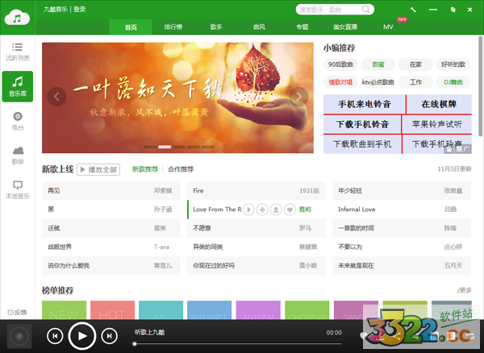Open the green CHILDRENS chart tile
484x353 pixels.
pos(307,310)
